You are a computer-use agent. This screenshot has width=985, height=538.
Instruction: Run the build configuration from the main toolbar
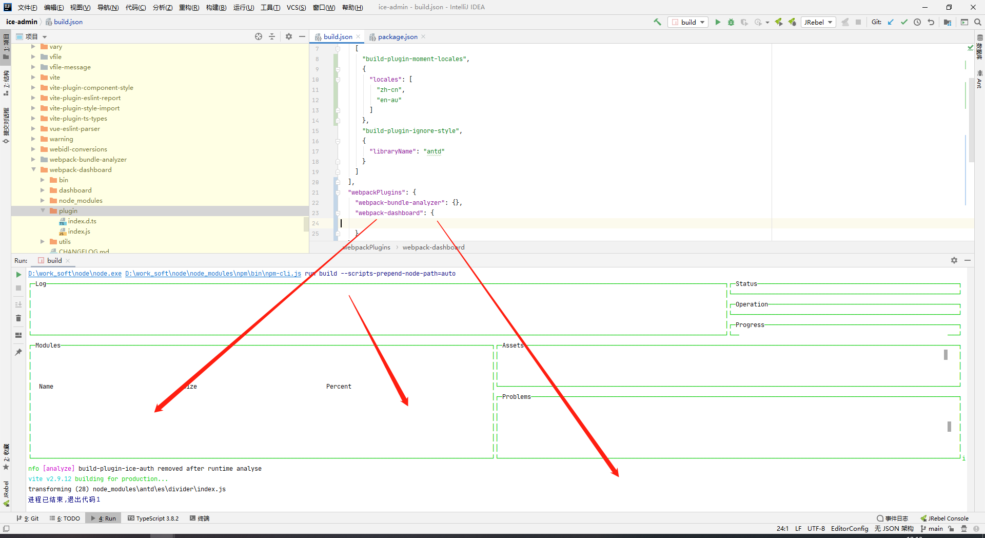tap(718, 22)
